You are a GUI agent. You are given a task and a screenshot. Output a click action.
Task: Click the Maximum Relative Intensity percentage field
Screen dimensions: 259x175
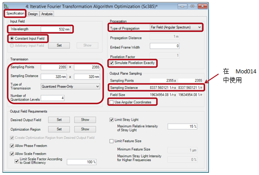point(182,126)
